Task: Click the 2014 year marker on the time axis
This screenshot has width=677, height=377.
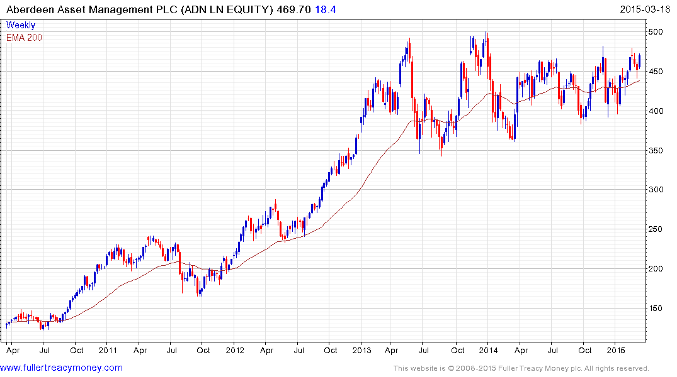Action: (488, 349)
